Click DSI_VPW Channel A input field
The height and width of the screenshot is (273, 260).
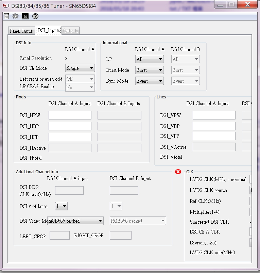tap(214, 115)
